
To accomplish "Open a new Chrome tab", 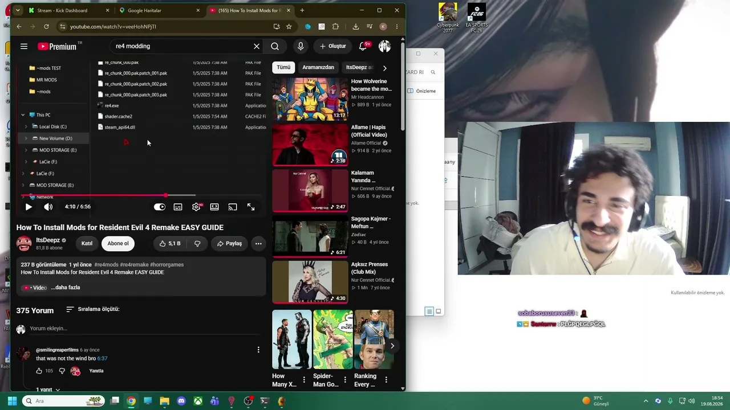I will (302, 10).
